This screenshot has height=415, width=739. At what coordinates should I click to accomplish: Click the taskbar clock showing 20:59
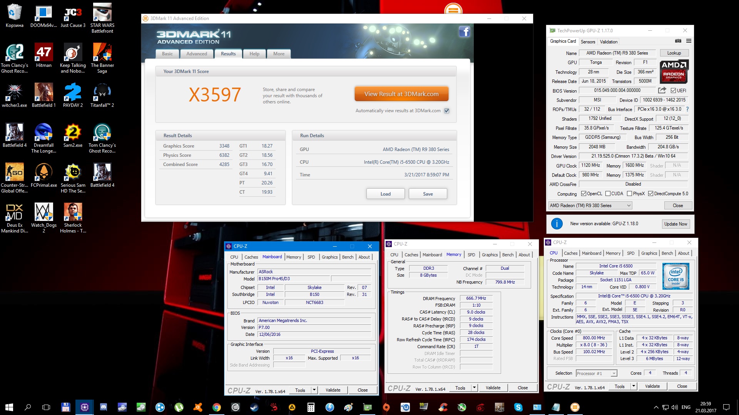point(706,407)
